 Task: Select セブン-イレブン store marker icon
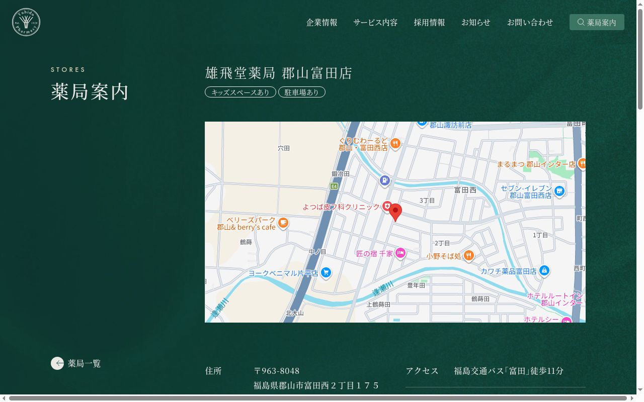pyautogui.click(x=559, y=191)
